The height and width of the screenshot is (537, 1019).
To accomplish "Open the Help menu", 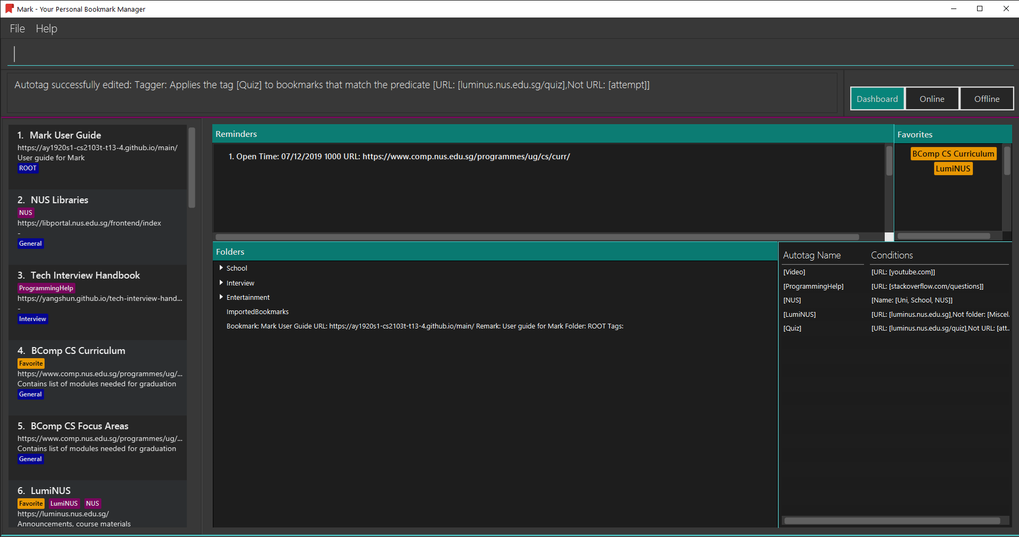I will [x=47, y=29].
